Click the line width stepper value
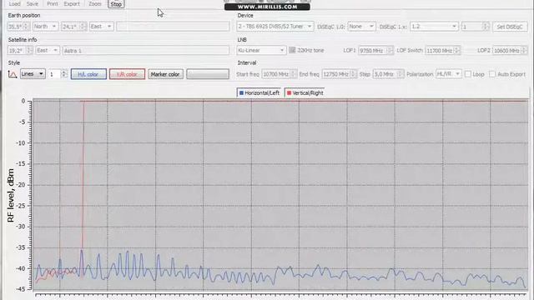The width and height of the screenshot is (534, 300). click(58, 74)
